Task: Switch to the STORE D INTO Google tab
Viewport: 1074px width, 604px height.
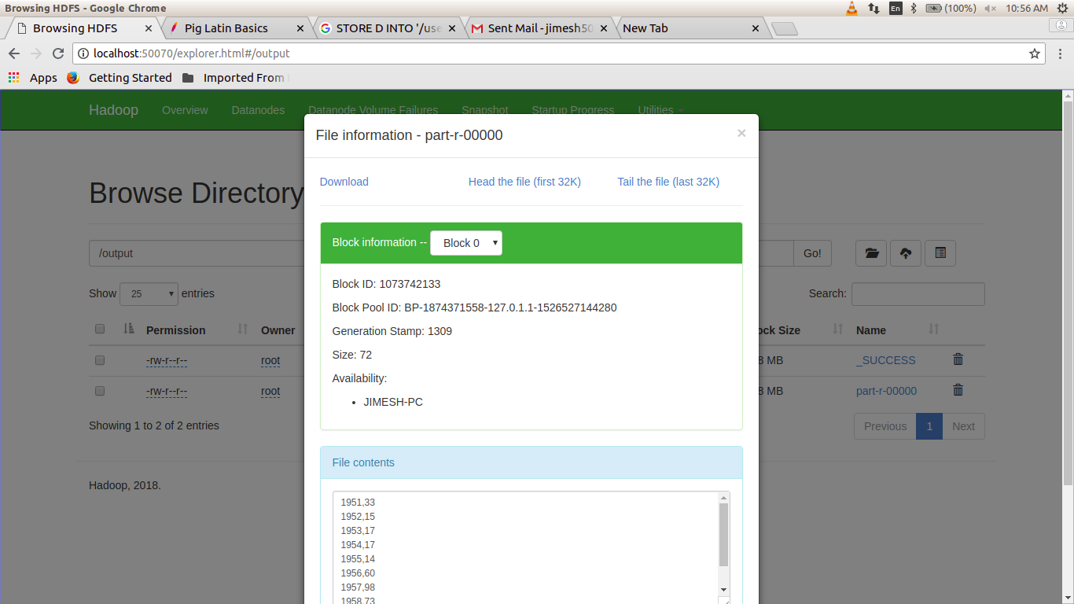Action: (x=387, y=28)
